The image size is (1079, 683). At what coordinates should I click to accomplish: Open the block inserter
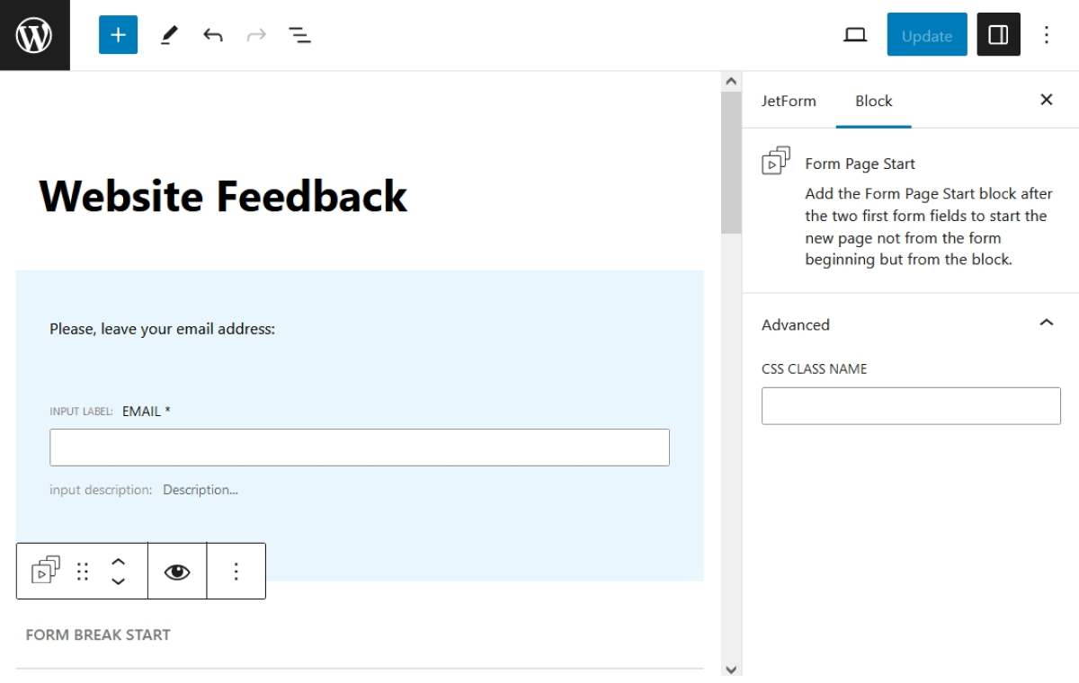[118, 34]
